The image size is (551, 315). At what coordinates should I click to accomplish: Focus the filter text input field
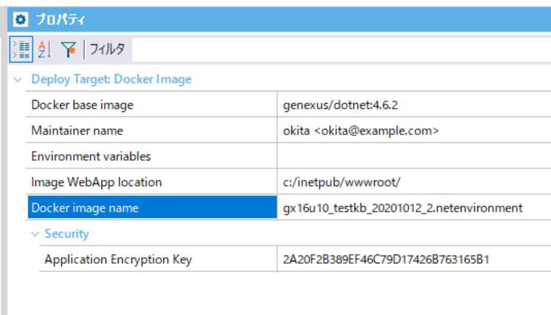[341, 49]
